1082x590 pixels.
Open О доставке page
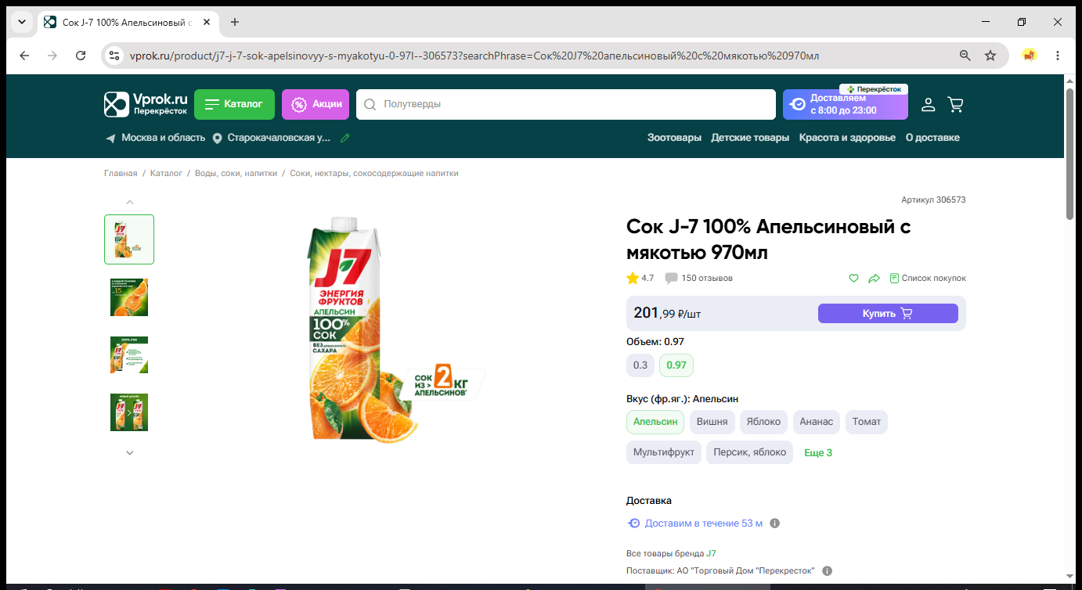coord(932,138)
